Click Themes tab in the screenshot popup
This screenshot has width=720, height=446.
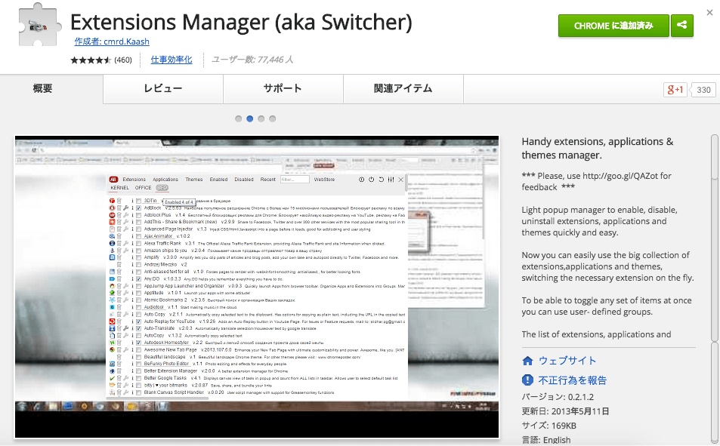pyautogui.click(x=193, y=180)
